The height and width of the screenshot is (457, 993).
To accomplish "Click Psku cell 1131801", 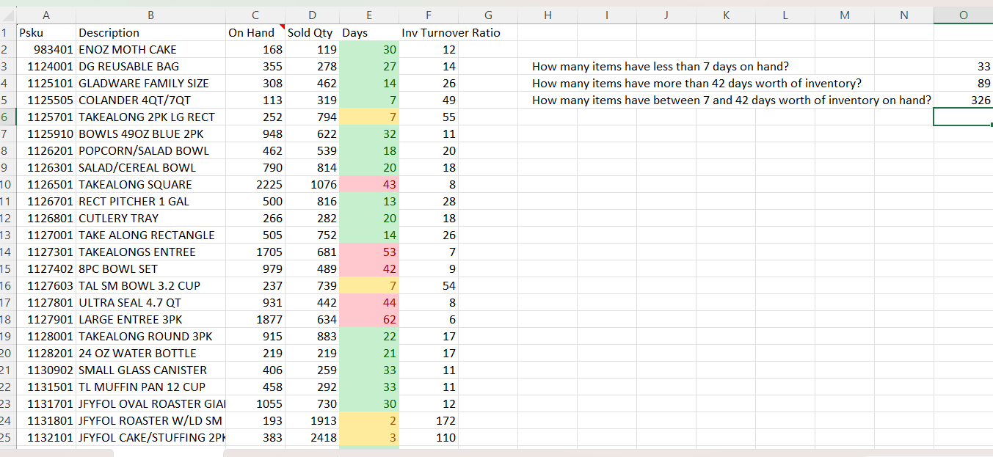I will tap(46, 420).
